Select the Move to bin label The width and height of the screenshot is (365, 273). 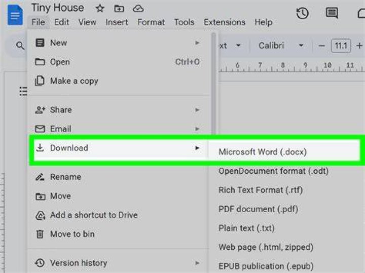72,234
